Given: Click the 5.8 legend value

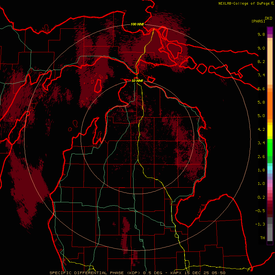Looking at the screenshot, I should coord(261,102).
